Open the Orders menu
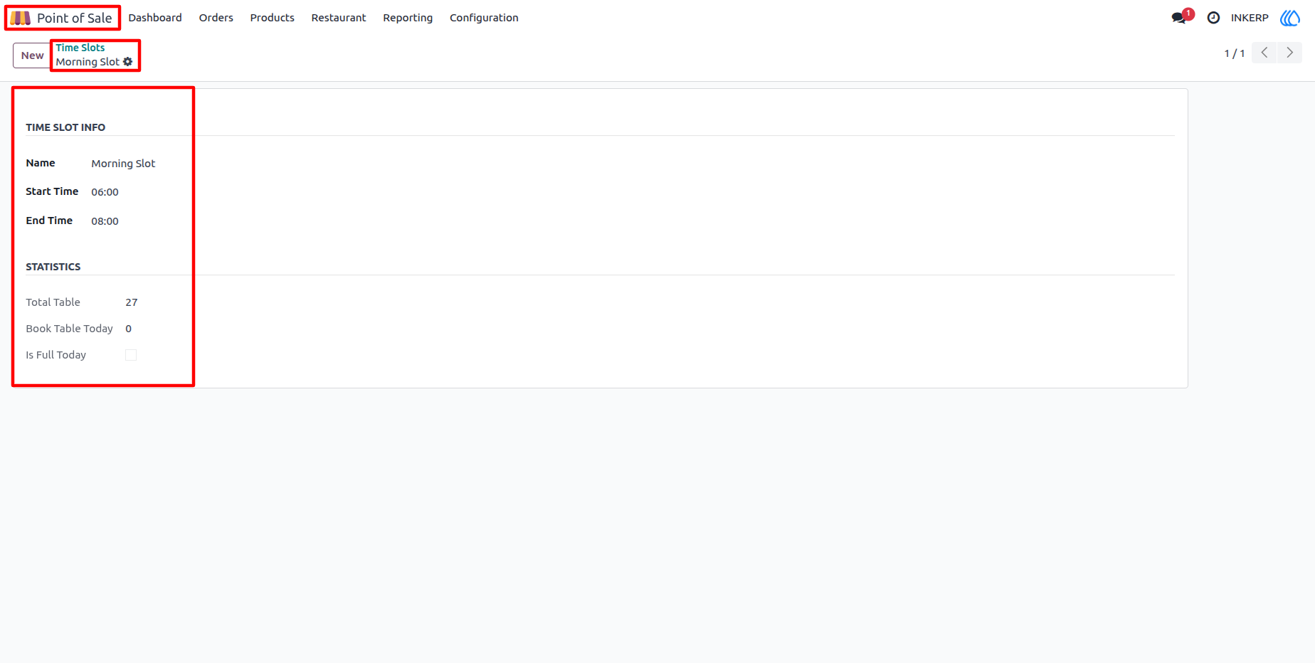The height and width of the screenshot is (663, 1315). pyautogui.click(x=216, y=18)
